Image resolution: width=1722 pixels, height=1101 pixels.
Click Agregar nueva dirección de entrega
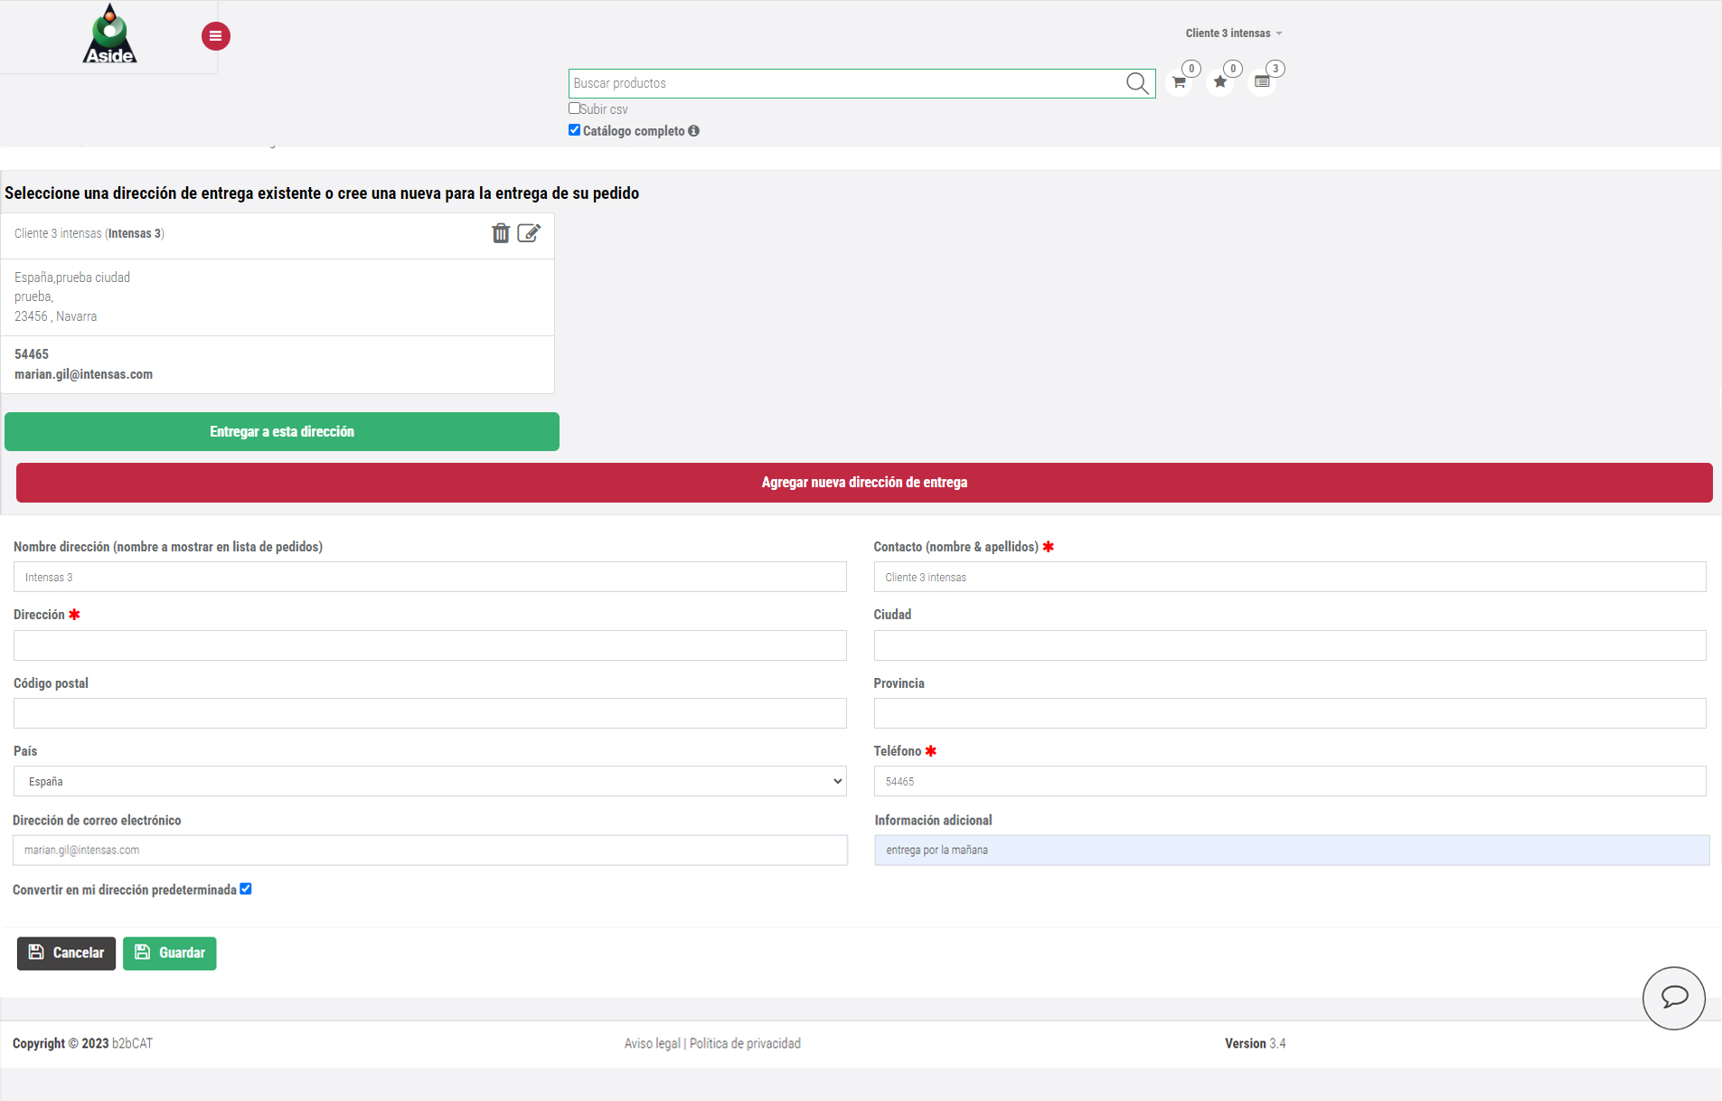tap(863, 483)
